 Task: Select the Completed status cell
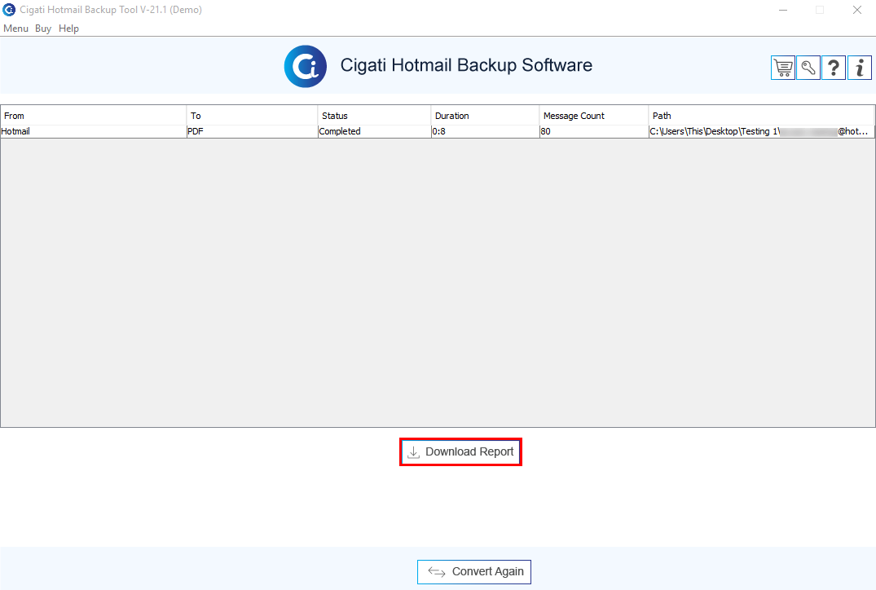coord(374,131)
